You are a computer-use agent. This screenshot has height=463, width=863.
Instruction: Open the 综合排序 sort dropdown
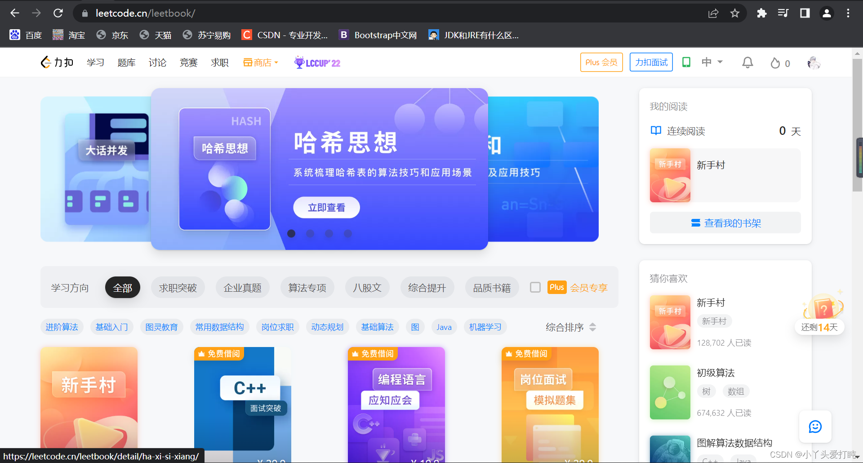click(x=571, y=327)
